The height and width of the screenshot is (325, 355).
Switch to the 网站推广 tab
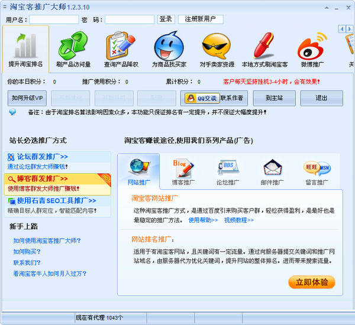coord(138,171)
